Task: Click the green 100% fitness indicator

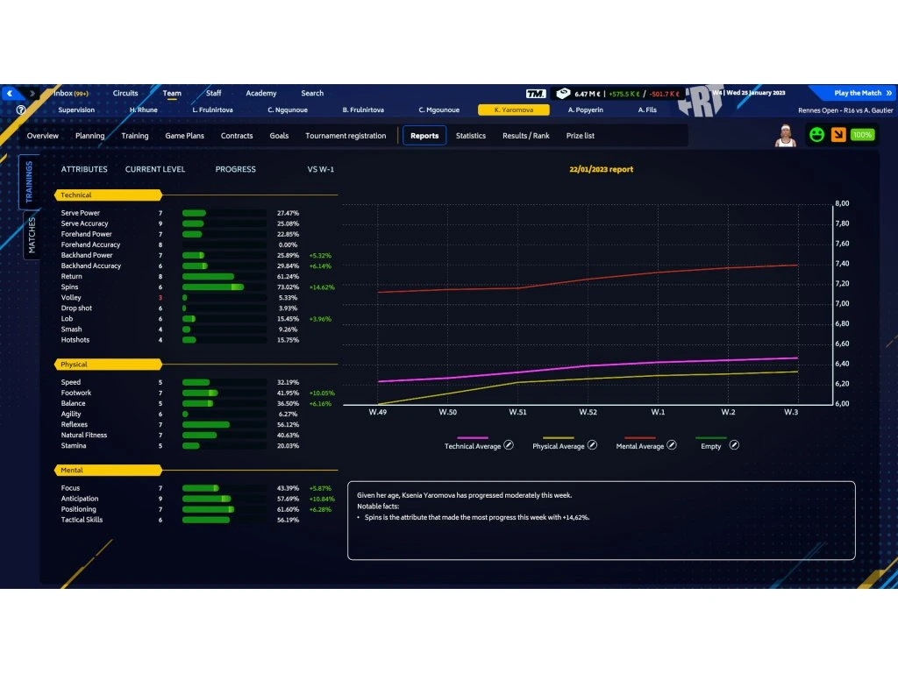Action: click(862, 135)
